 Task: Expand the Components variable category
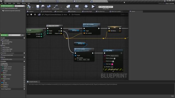coord(1,63)
